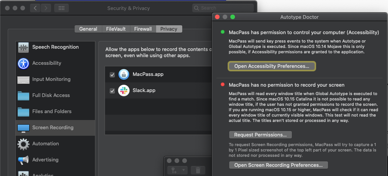Open Advertising megaphone icon in sidebar
388x176 pixels.
tap(23, 160)
